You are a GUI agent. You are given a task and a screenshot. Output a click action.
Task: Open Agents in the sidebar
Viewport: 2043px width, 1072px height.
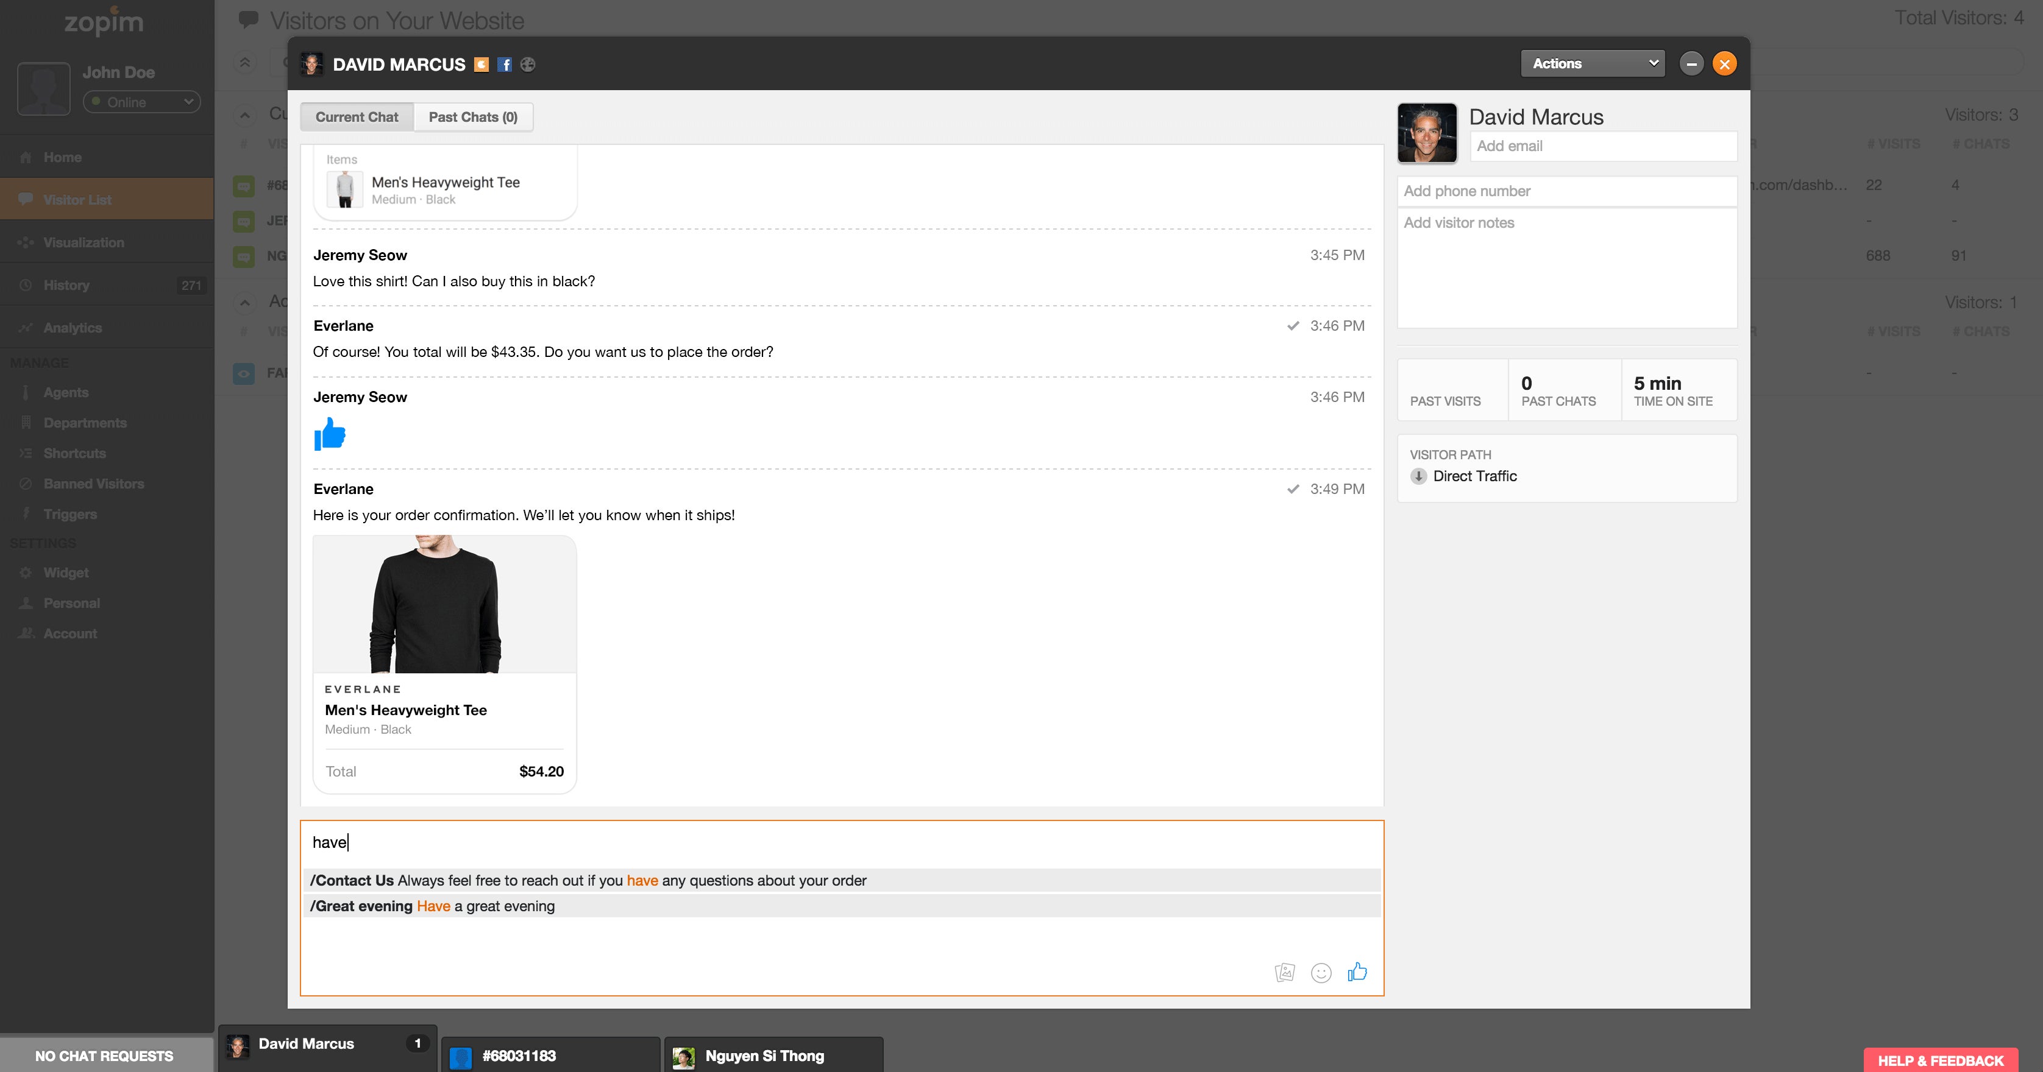click(66, 392)
